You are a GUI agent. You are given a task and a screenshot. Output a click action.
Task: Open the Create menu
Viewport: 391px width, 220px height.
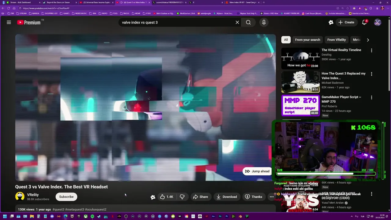pyautogui.click(x=346, y=22)
